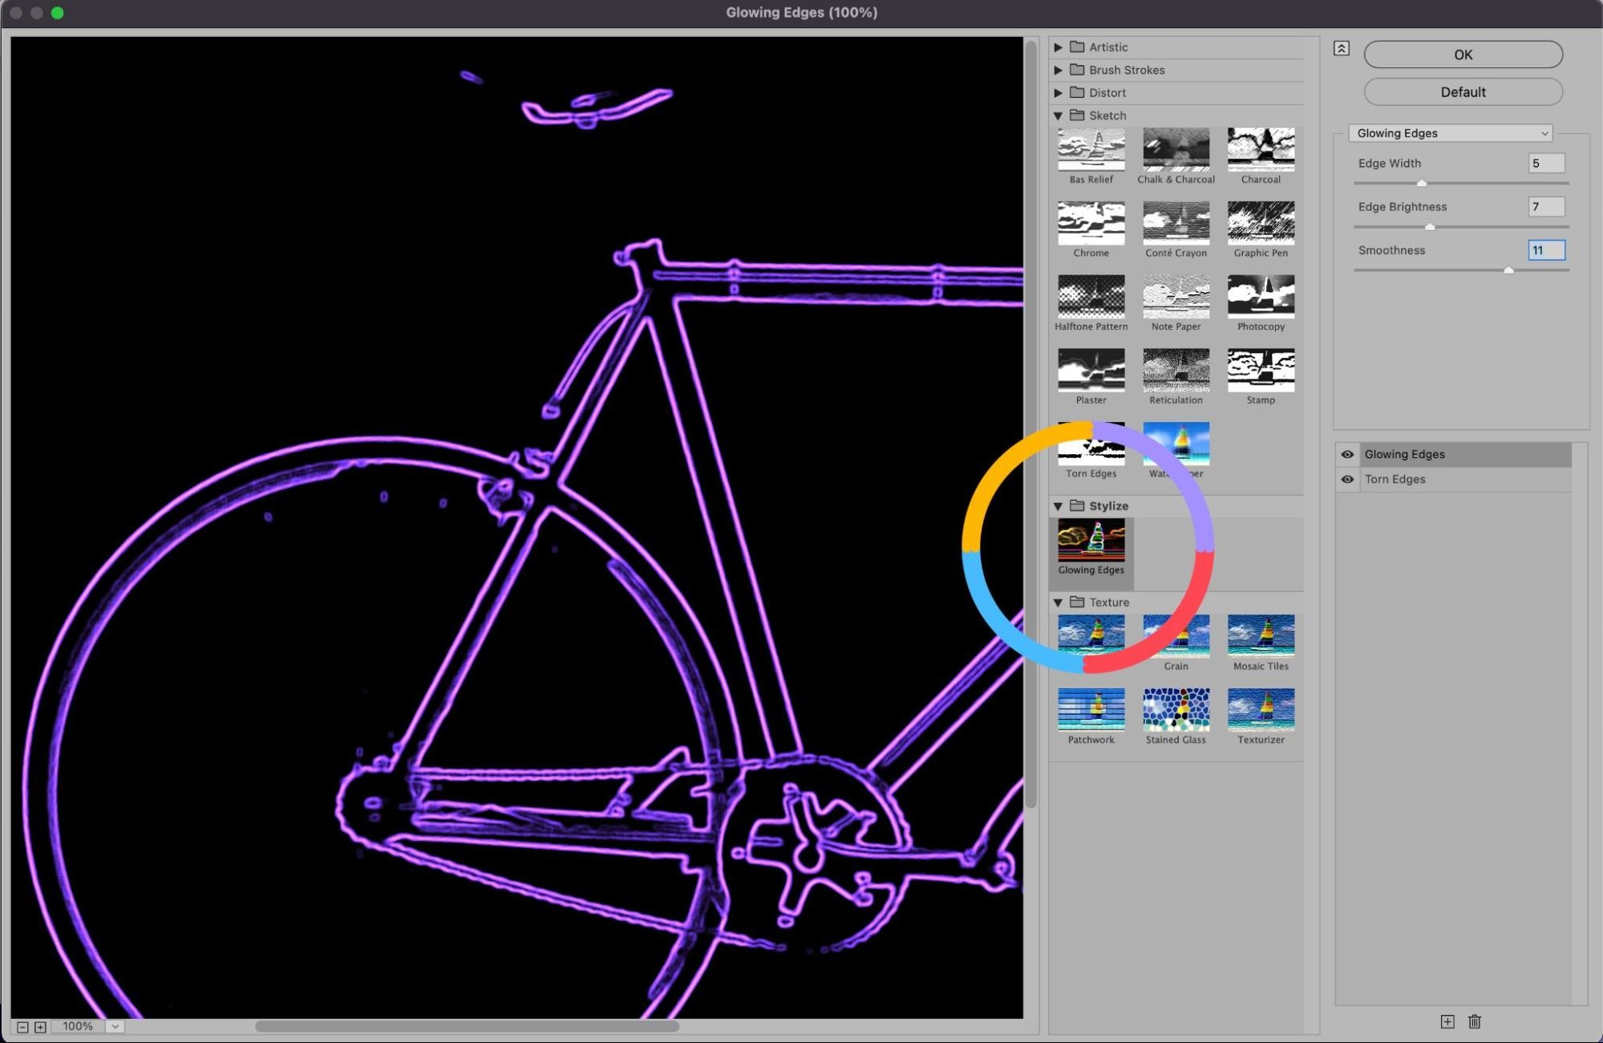This screenshot has width=1603, height=1043.
Task: Click the Edge Width value field
Action: [1545, 163]
